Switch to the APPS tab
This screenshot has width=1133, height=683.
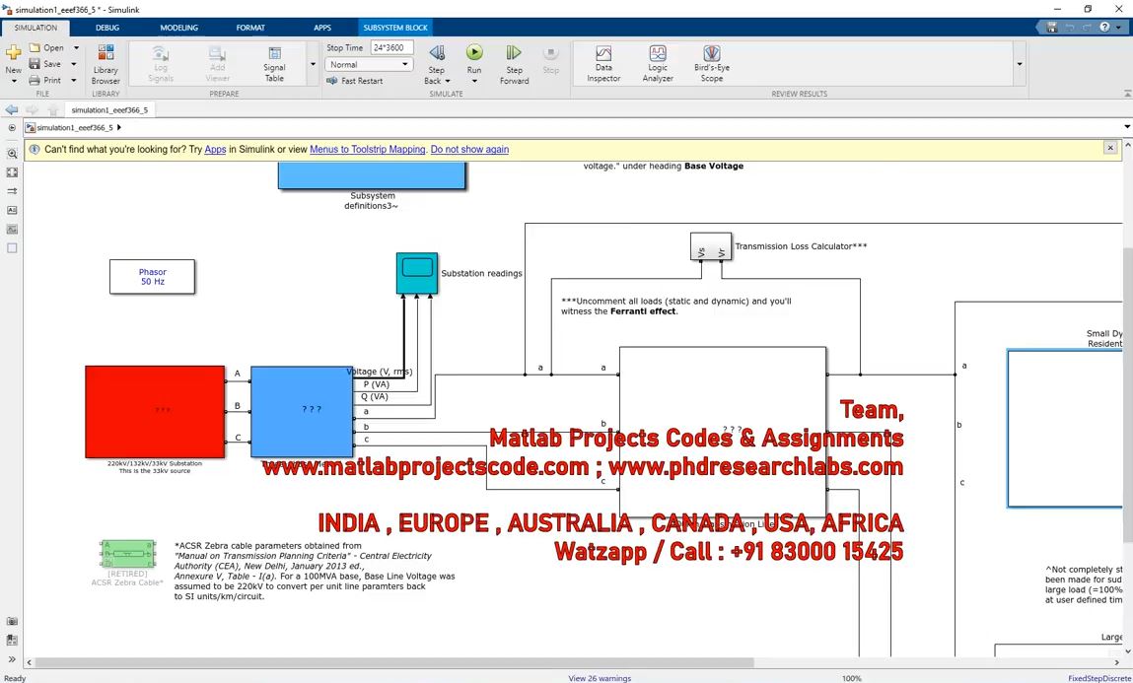(x=322, y=28)
